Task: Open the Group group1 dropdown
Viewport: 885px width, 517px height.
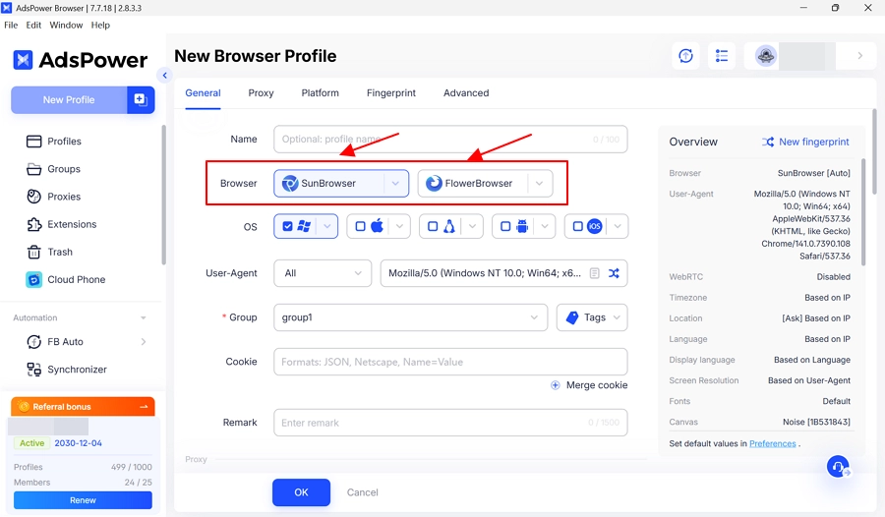Action: [410, 317]
